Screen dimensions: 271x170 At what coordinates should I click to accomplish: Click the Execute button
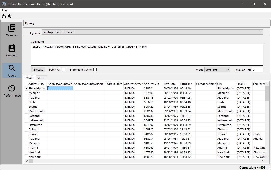pyautogui.click(x=38, y=69)
